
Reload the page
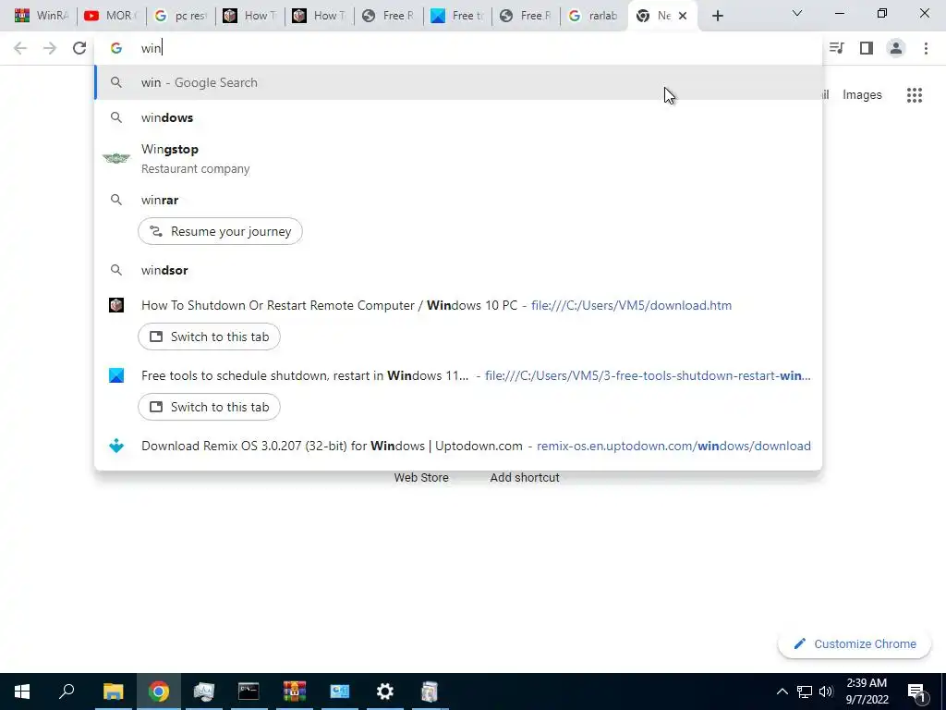click(79, 48)
